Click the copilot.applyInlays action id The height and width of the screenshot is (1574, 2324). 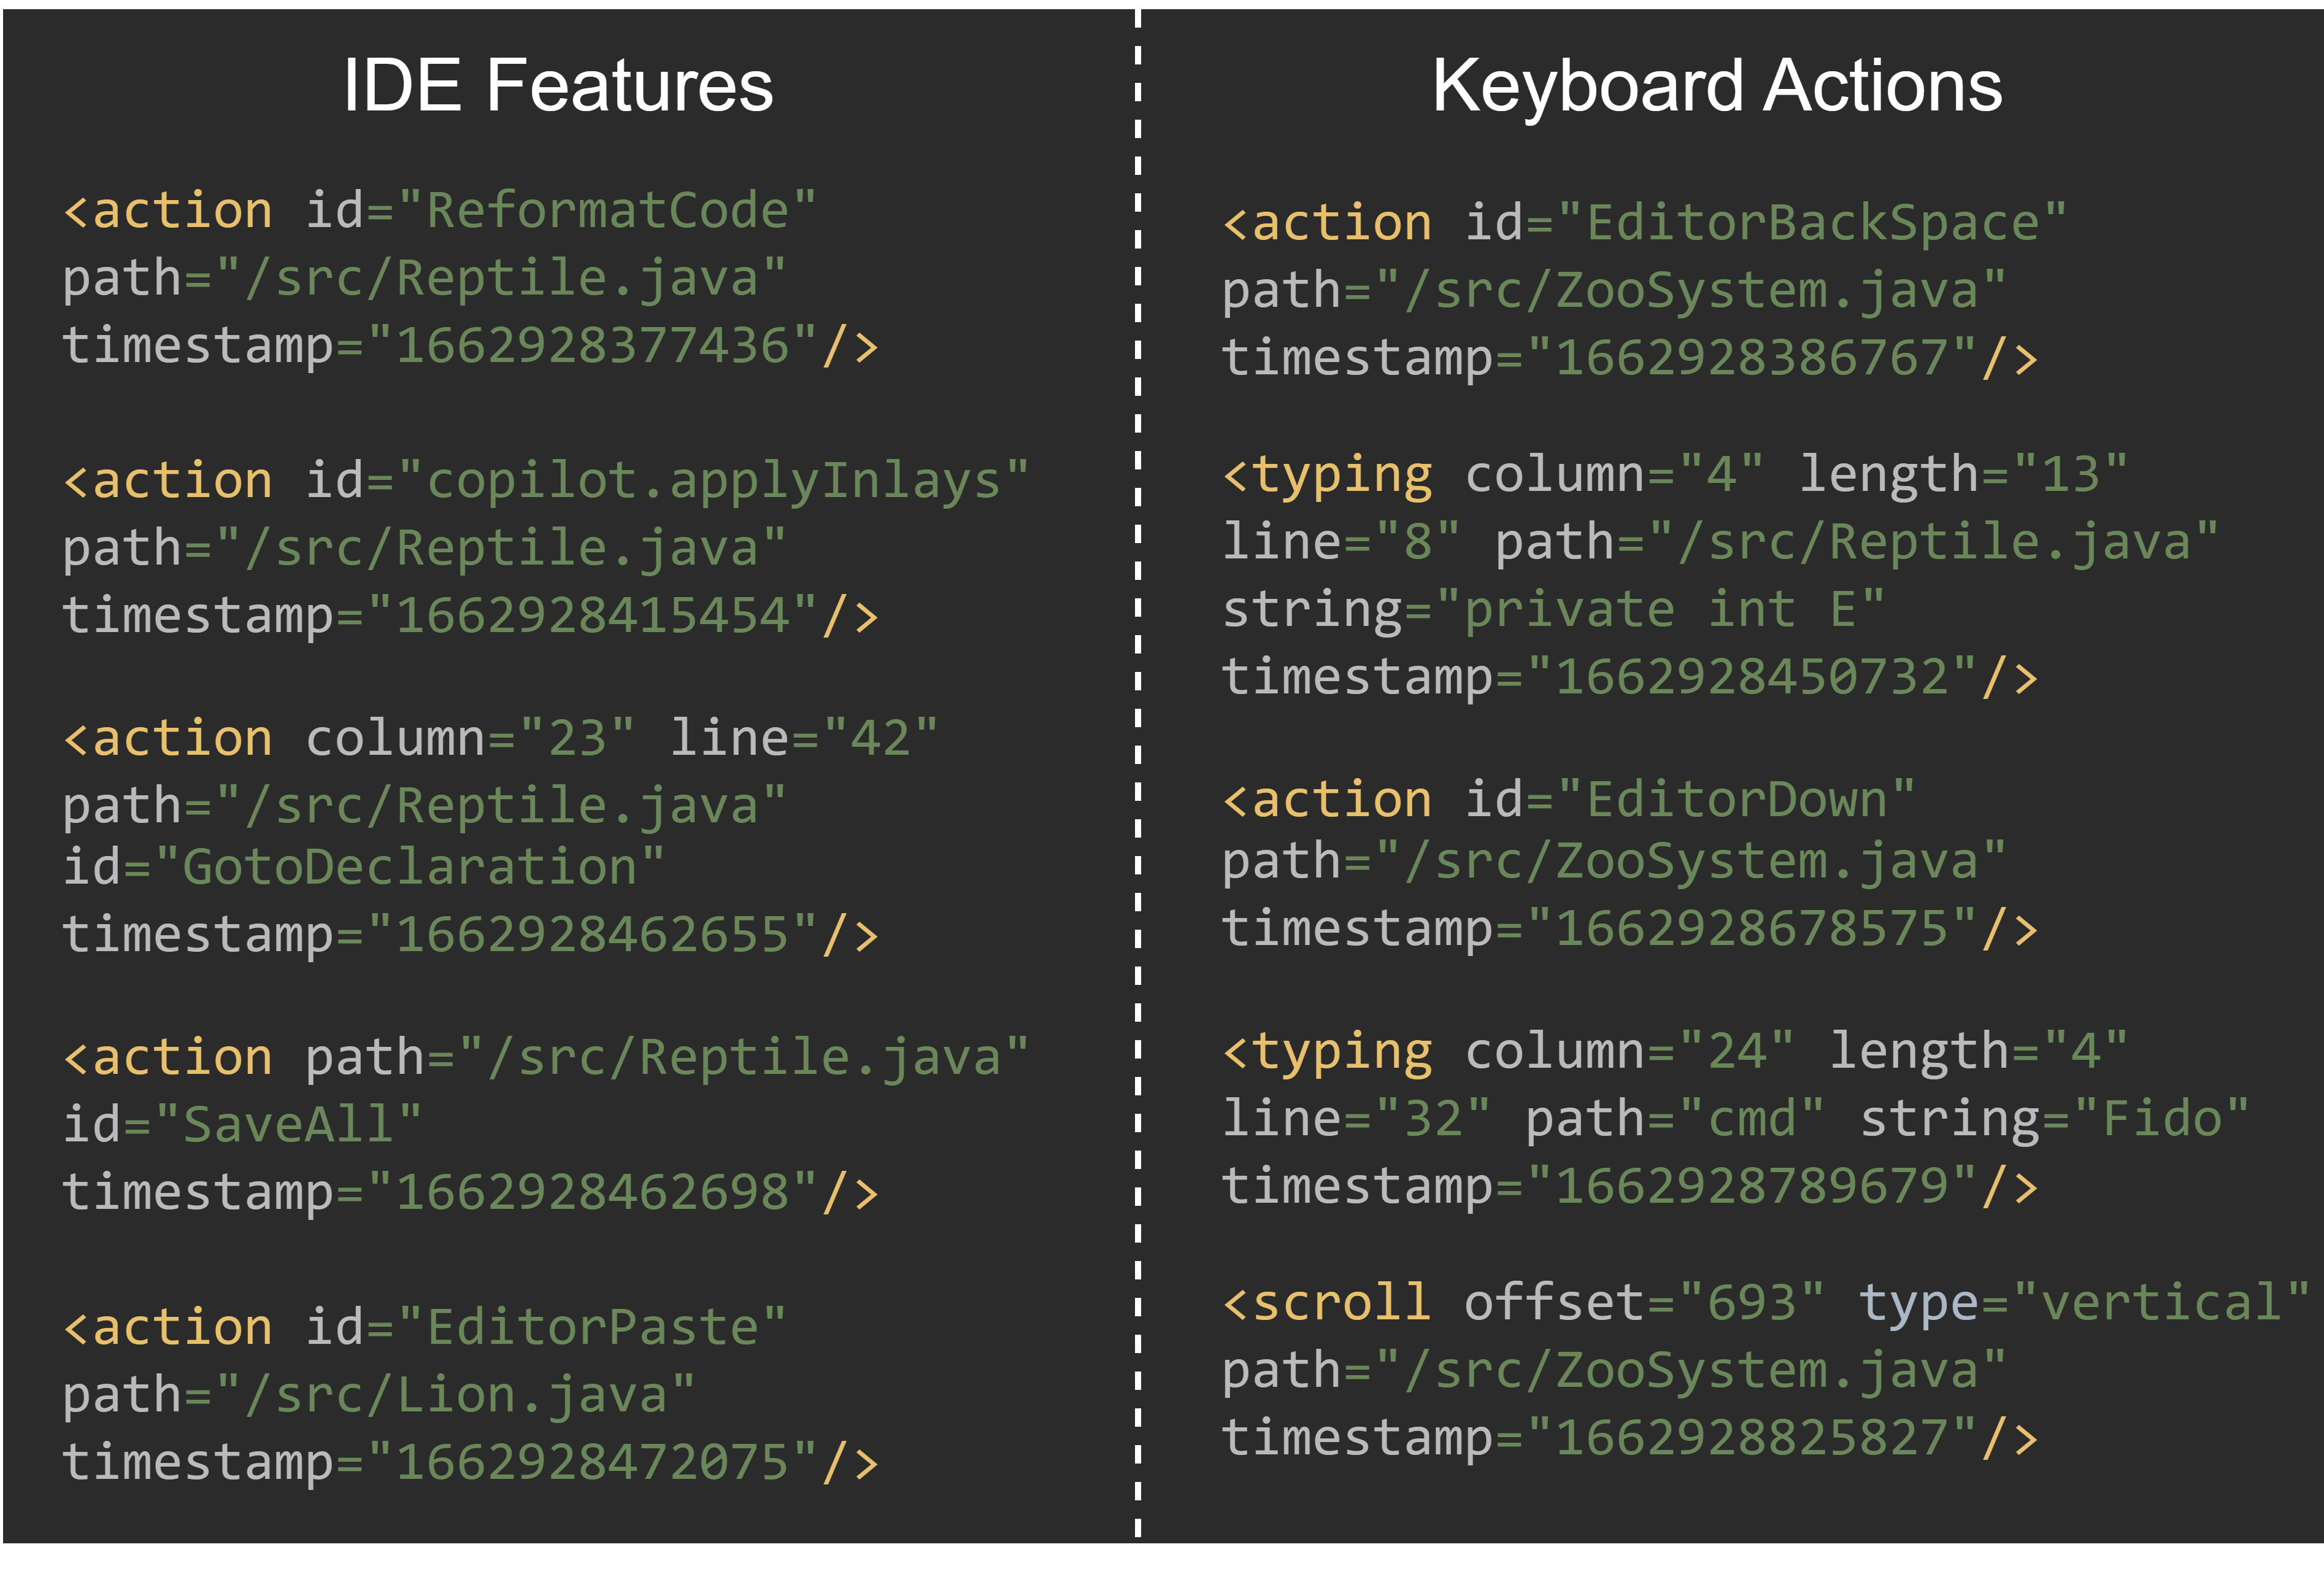click(x=713, y=481)
